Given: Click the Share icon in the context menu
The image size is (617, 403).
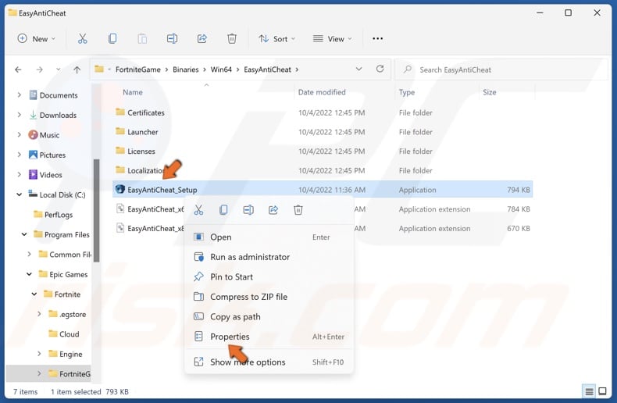Looking at the screenshot, I should click(273, 210).
